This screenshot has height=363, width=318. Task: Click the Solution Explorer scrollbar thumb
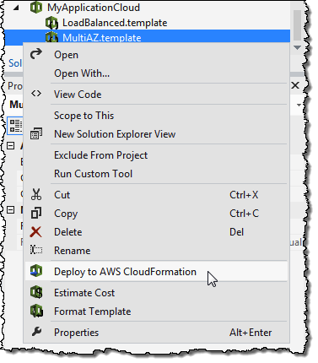coord(297,25)
